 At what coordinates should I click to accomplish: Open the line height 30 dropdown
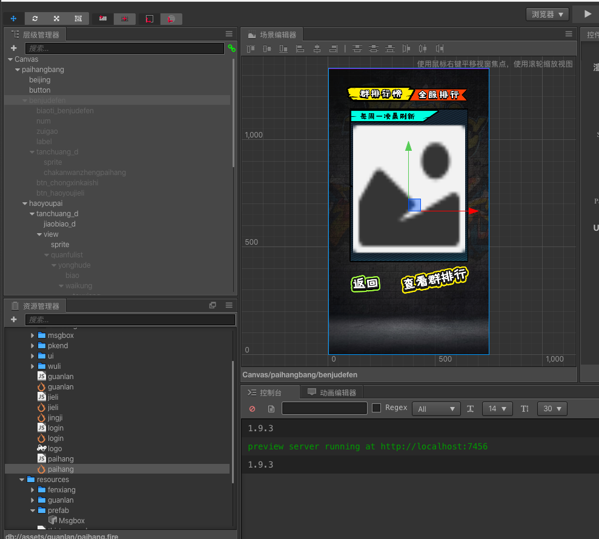coord(552,409)
